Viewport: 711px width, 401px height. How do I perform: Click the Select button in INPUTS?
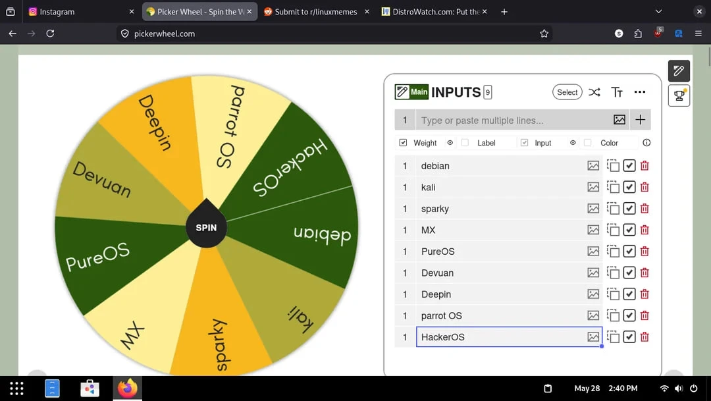click(567, 92)
